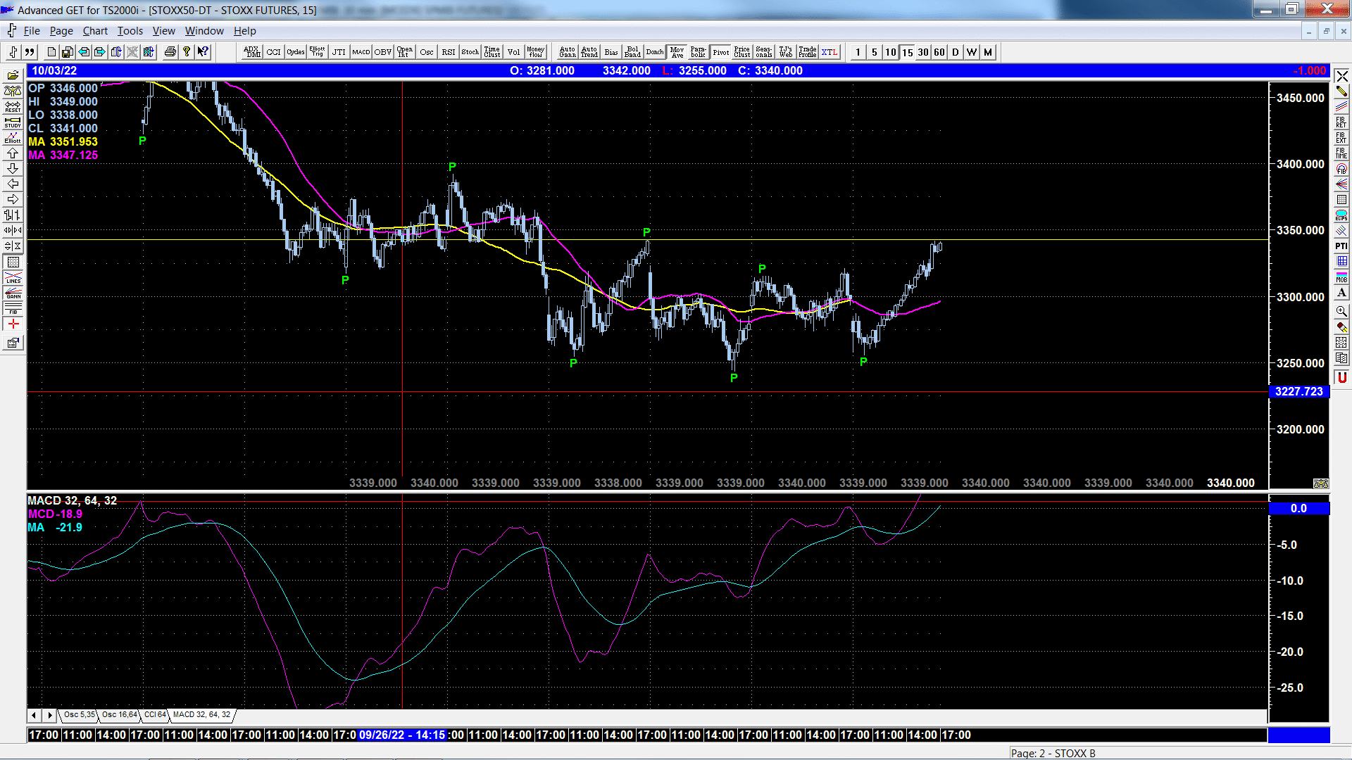Select the FIB lines tool
1352x760 pixels.
coord(13,308)
